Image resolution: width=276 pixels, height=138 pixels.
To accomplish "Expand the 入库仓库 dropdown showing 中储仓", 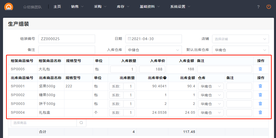I will 153,50.
